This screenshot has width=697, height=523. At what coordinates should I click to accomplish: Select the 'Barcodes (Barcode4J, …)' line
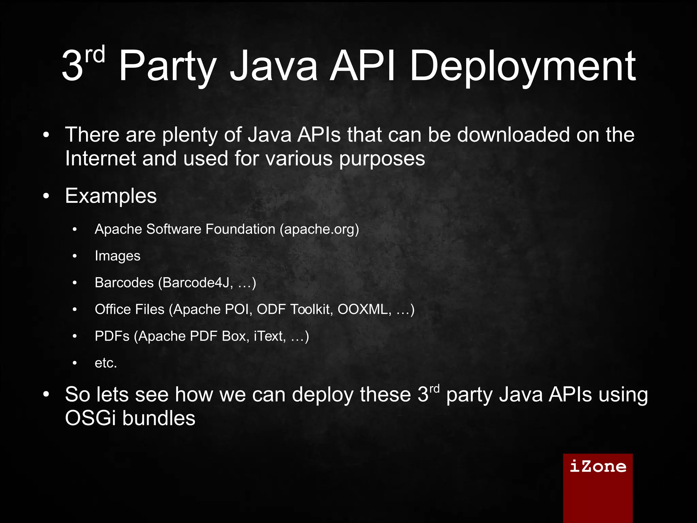[175, 283]
